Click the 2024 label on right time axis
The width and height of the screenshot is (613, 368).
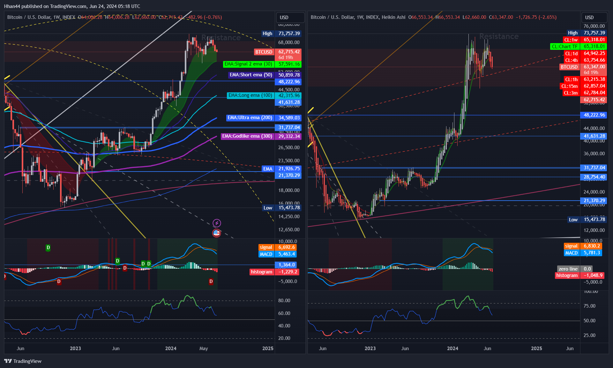(452, 349)
